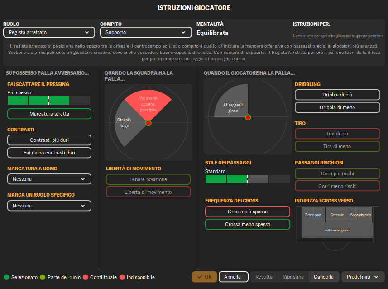This screenshot has width=388, height=289.
Task: Choose 'Centrale' cross target zone
Action: (337, 215)
